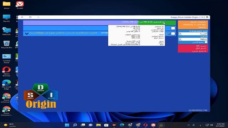Click the "MB/s 1.09" value in the tooltip
Image resolution: width=228 pixels, height=128 pixels.
[x=135, y=36]
